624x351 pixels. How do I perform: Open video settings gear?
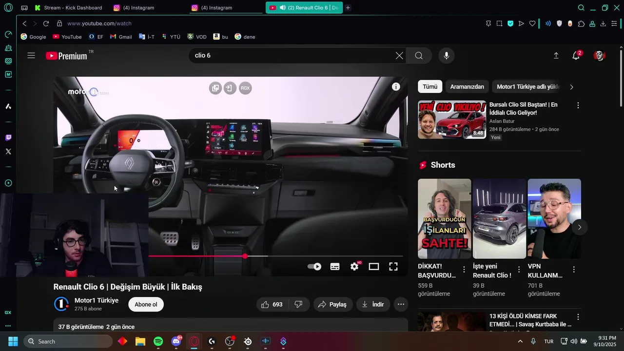(354, 267)
